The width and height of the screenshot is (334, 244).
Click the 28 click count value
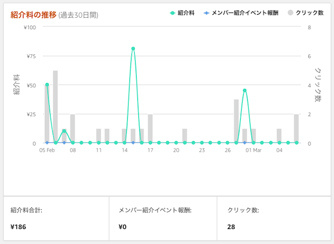click(x=231, y=227)
